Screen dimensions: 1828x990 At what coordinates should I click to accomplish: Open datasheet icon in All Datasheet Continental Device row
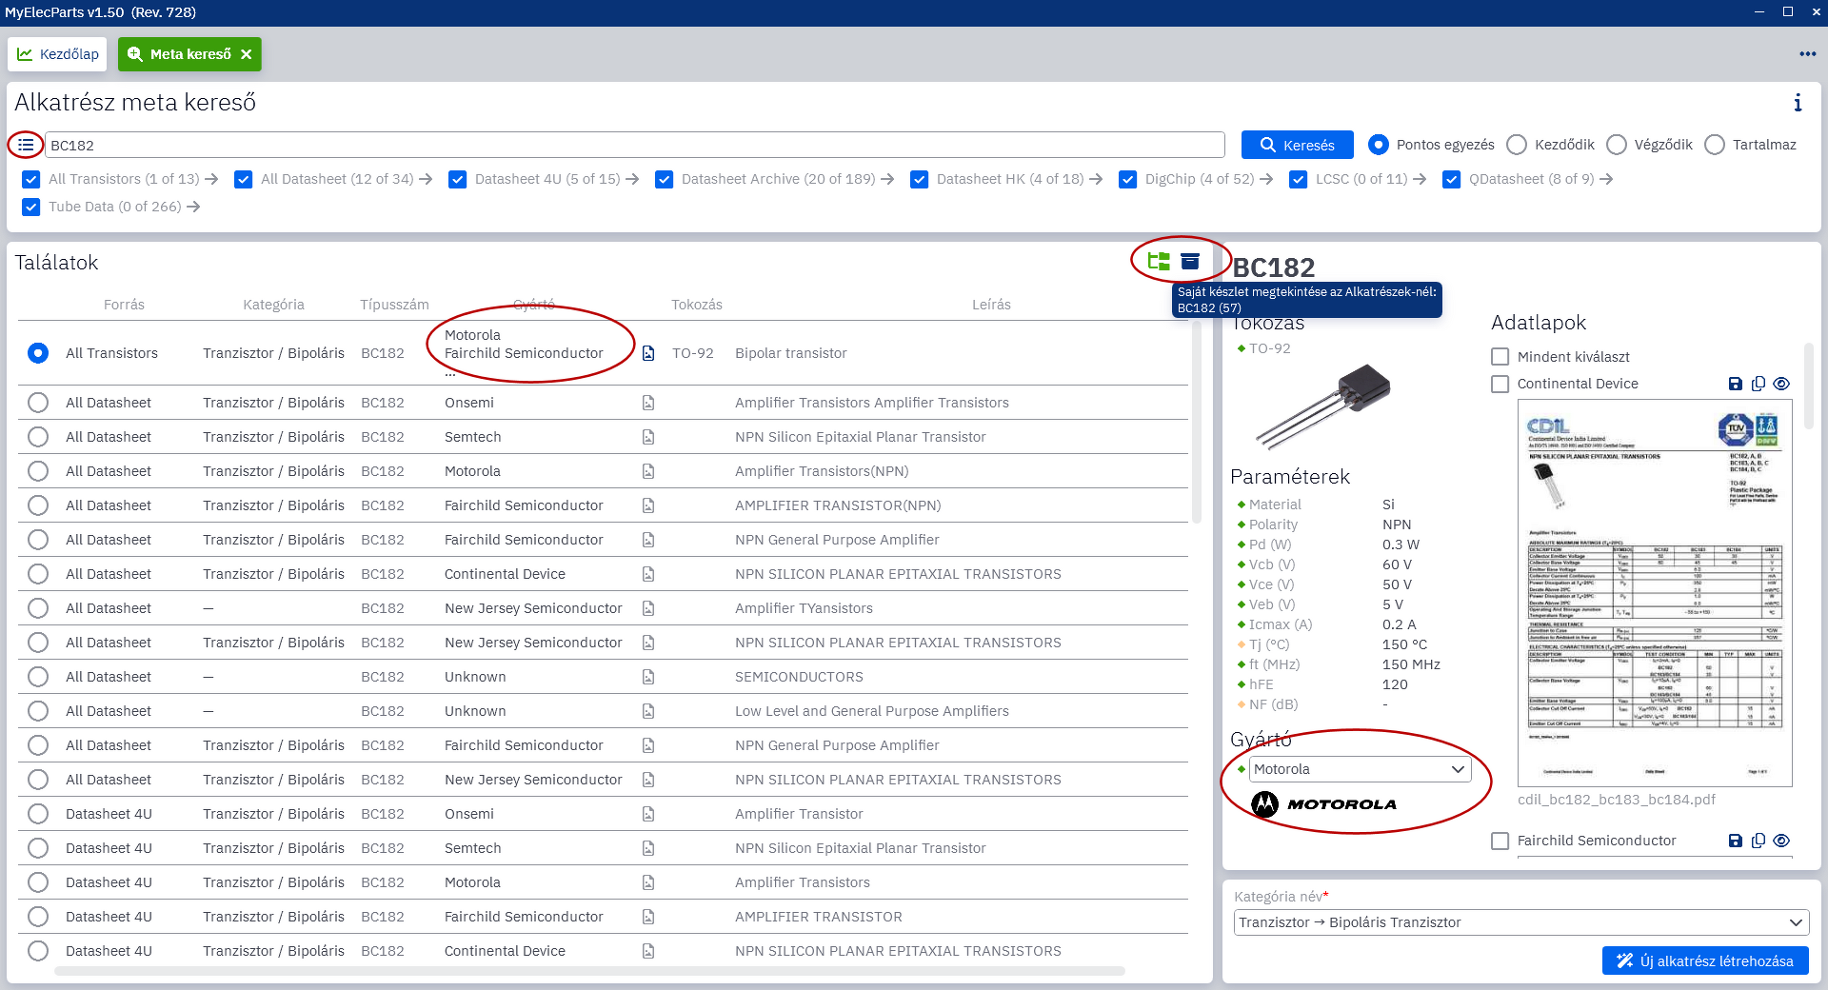pyautogui.click(x=648, y=574)
